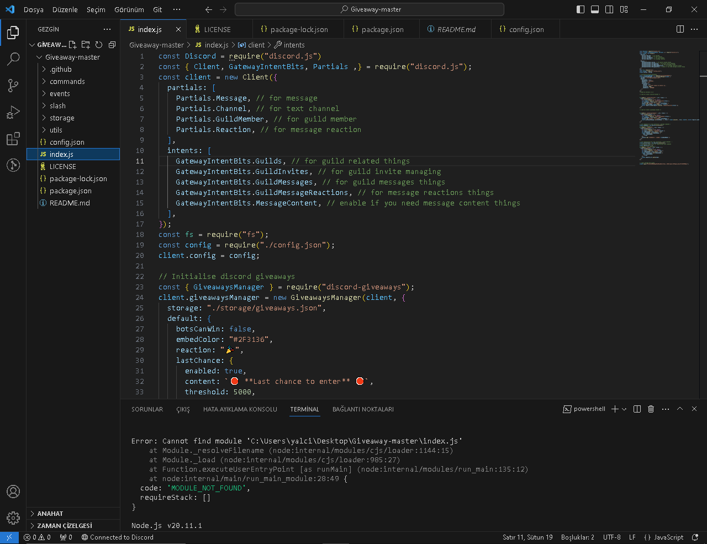707x544 pixels.
Task: Click the Split Editor icon
Action: 680,29
